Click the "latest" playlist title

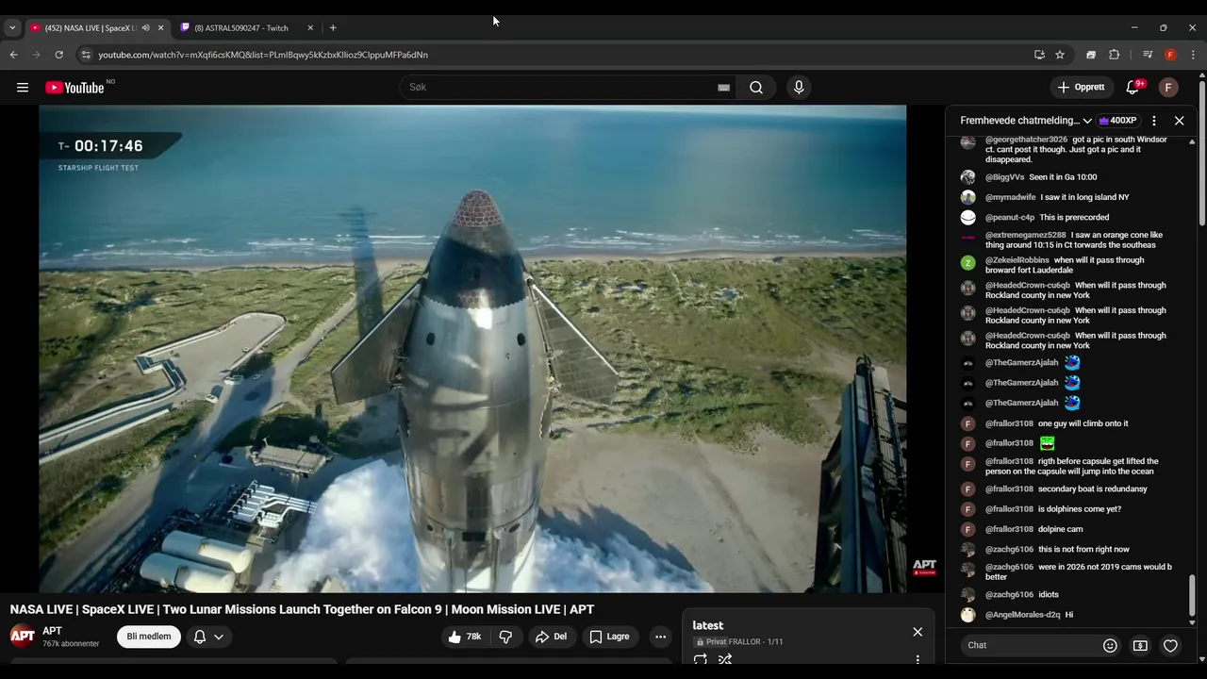pos(707,626)
